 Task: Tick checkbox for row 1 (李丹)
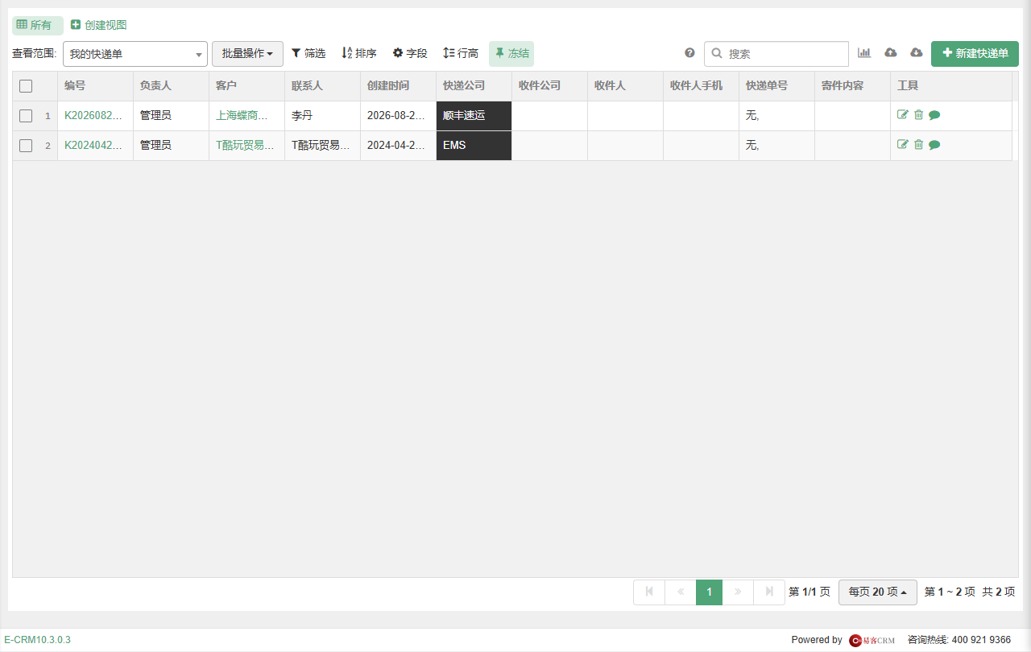tap(26, 116)
